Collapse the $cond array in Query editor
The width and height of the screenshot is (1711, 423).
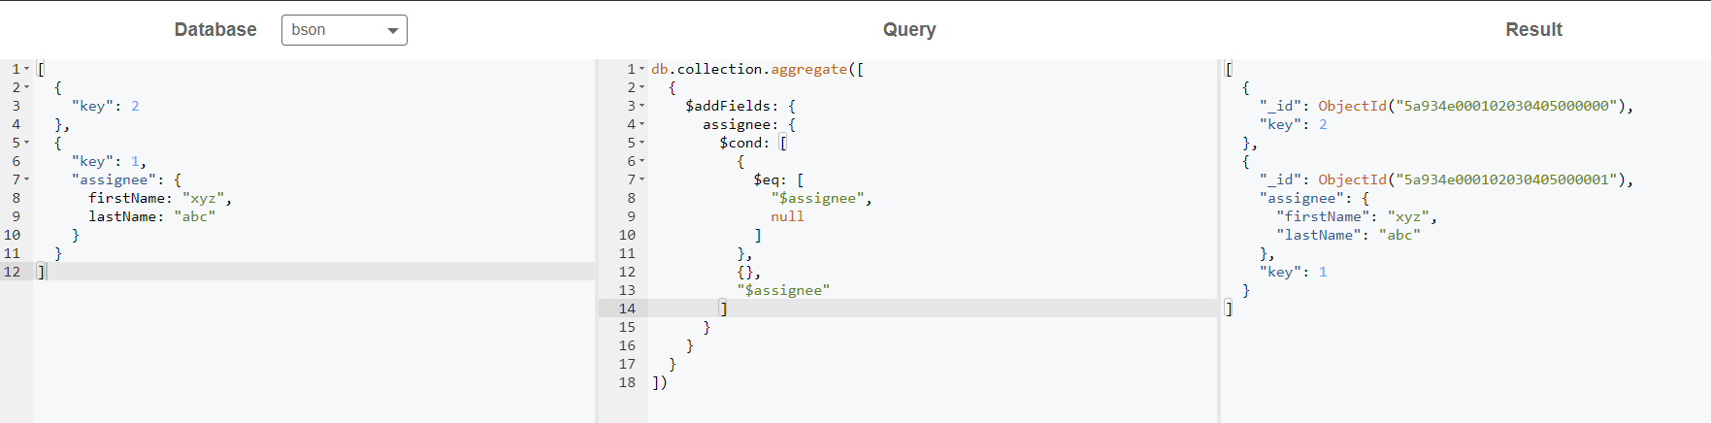[x=642, y=143]
